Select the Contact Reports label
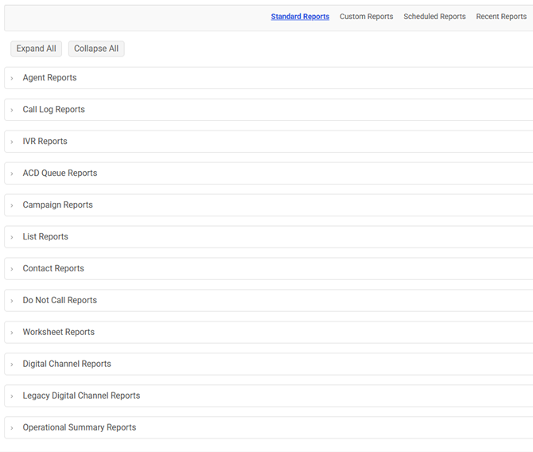533x452 pixels. (53, 268)
